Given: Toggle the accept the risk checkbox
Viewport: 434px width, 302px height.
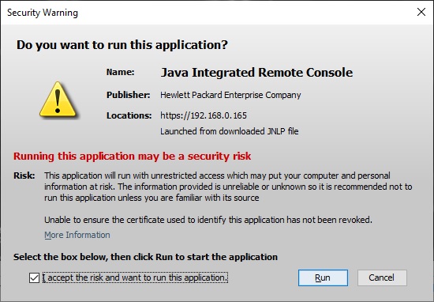Looking at the screenshot, I should coord(34,277).
